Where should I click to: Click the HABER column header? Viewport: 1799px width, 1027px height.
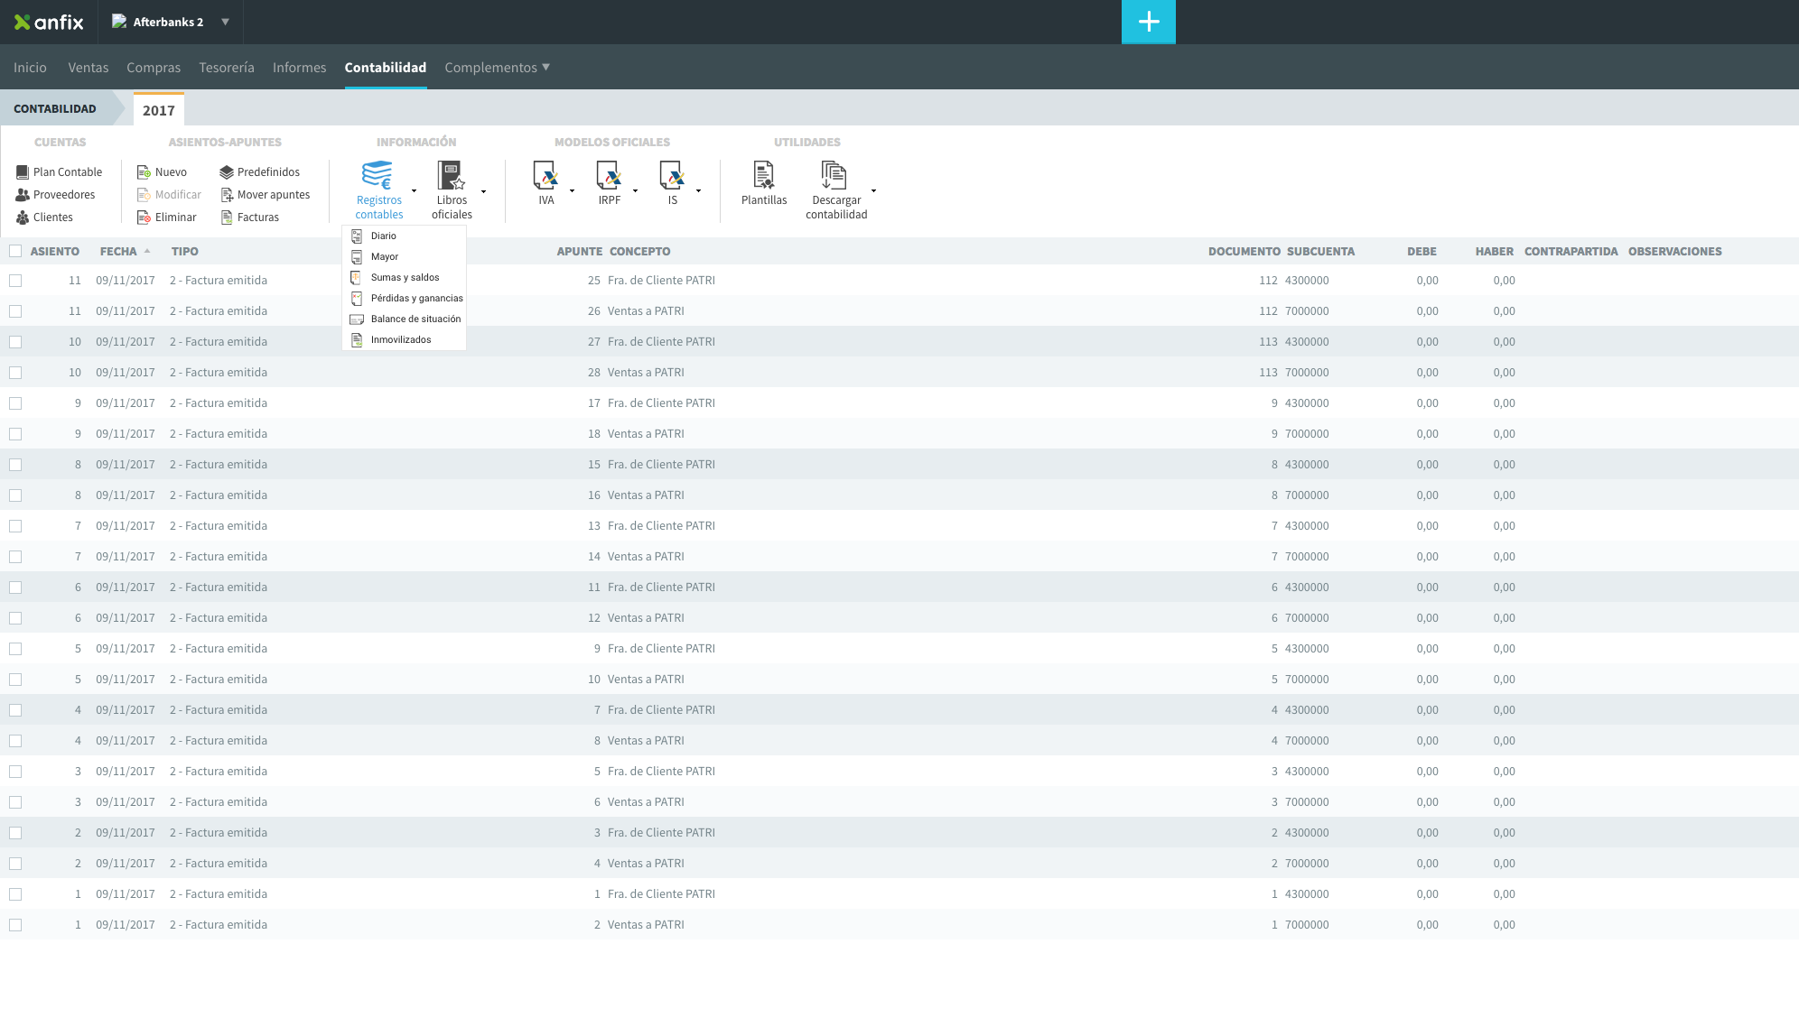click(x=1495, y=251)
